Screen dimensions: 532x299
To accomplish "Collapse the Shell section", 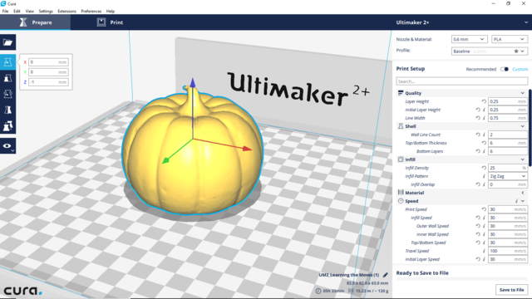I will 523,126.
